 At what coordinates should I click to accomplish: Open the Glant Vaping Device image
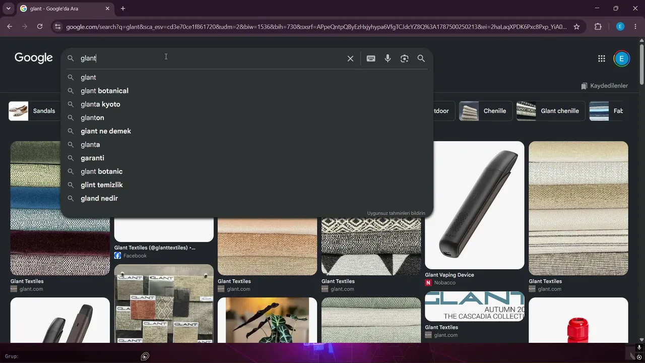475,205
